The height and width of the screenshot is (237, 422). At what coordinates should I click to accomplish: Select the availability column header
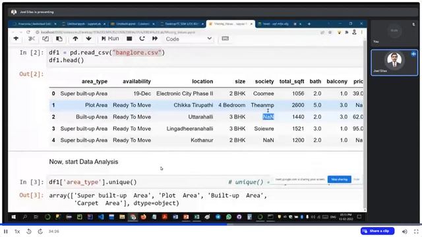pyautogui.click(x=136, y=82)
